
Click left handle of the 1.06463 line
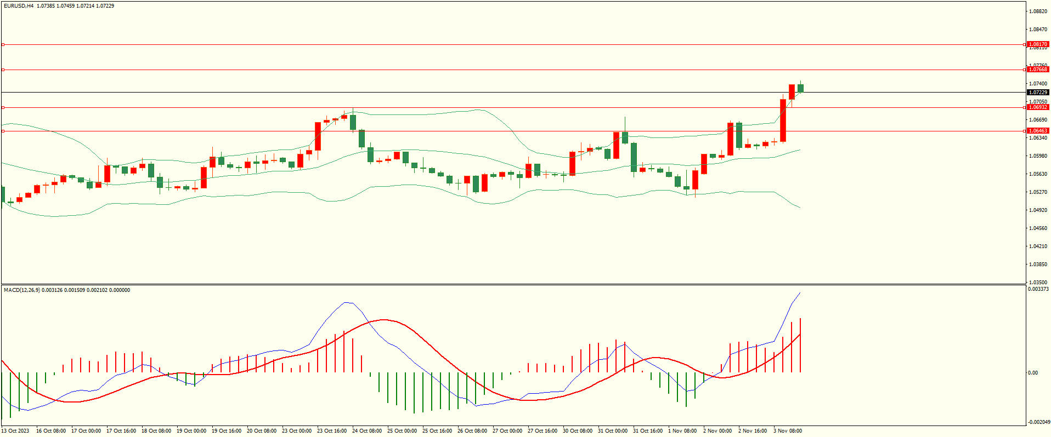(3, 131)
